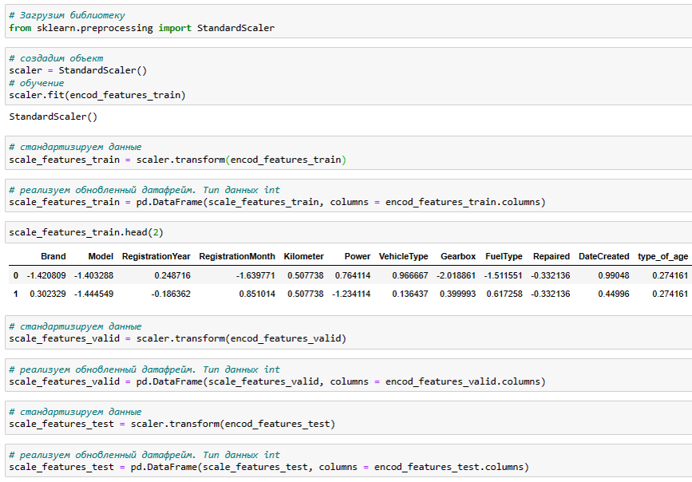Click RegistrationMonth value -1.639771
The height and width of the screenshot is (482, 692).
click(x=255, y=275)
